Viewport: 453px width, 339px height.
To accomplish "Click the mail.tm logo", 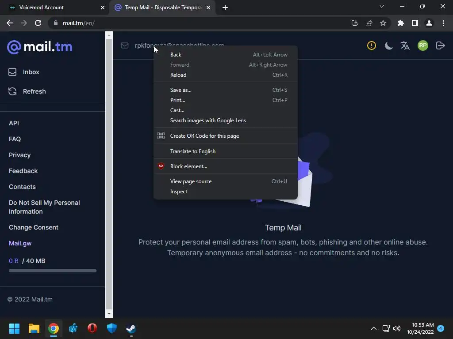I will 39,47.
